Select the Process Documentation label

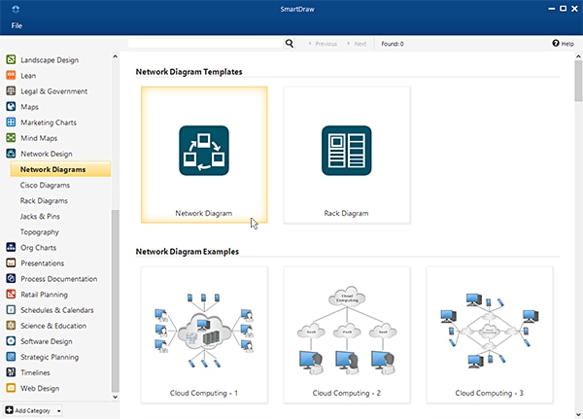pyautogui.click(x=58, y=279)
